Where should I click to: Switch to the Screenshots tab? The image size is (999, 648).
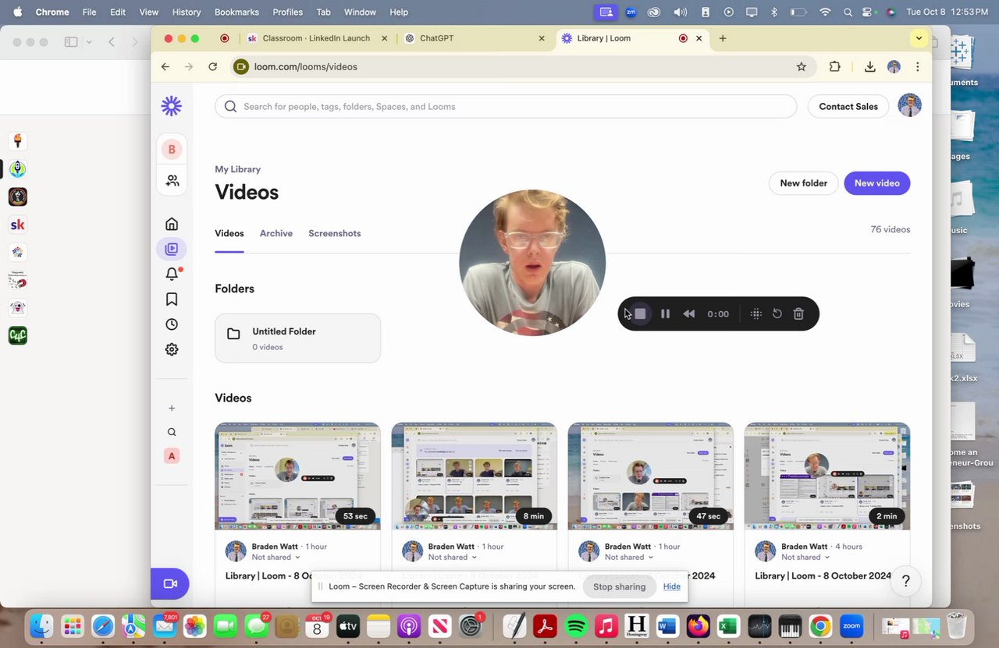click(334, 233)
